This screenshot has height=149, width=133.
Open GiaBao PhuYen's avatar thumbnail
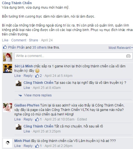(8, 108)
